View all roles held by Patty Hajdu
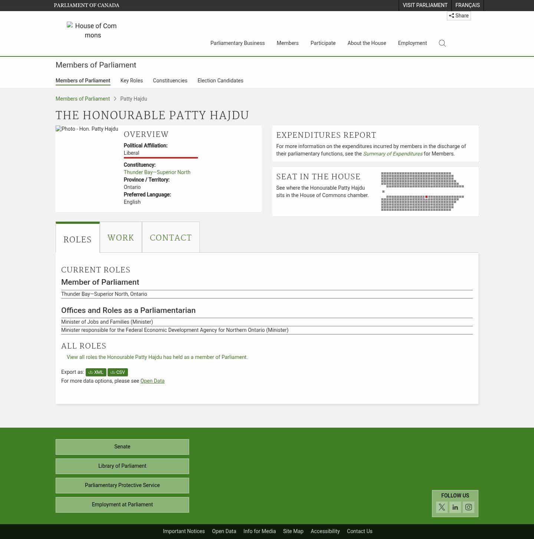This screenshot has height=539, width=534. pos(157,357)
